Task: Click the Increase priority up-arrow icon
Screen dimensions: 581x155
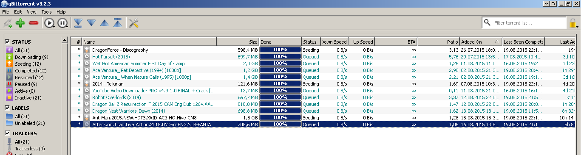Action: pyautogui.click(x=105, y=23)
